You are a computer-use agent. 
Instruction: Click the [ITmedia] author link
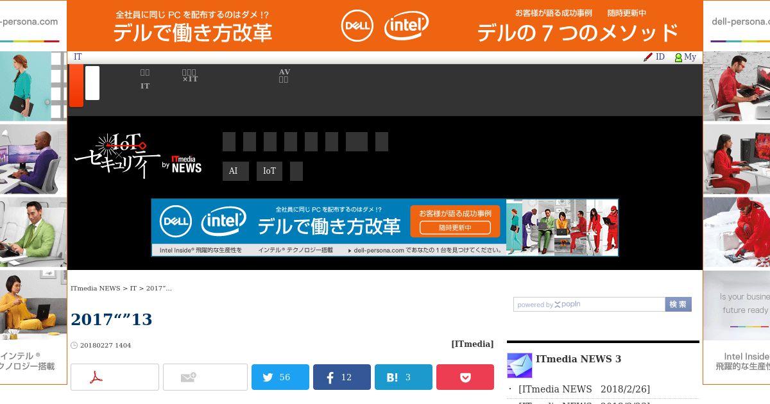[472, 344]
